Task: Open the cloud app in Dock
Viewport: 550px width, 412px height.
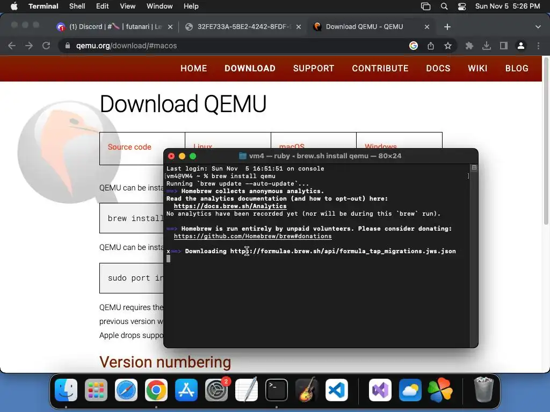Action: click(x=410, y=390)
